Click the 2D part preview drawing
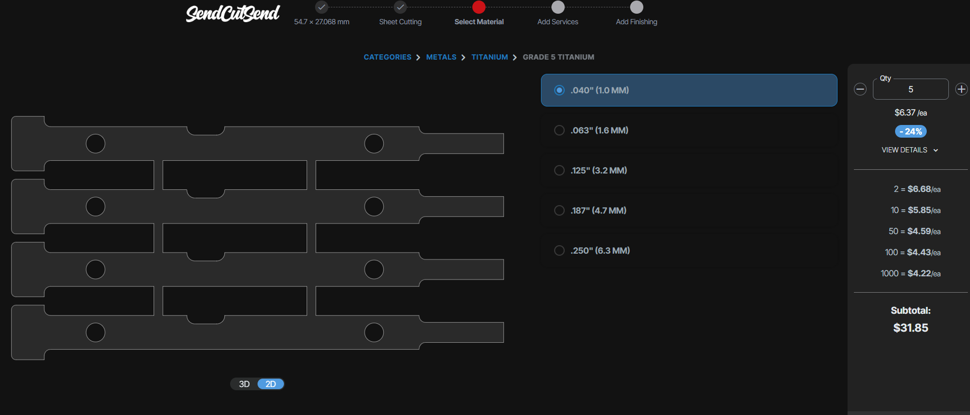 point(257,238)
